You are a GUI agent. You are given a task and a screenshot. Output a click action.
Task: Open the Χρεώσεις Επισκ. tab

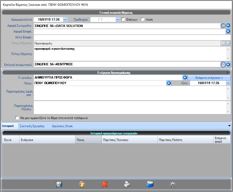click(x=62, y=126)
